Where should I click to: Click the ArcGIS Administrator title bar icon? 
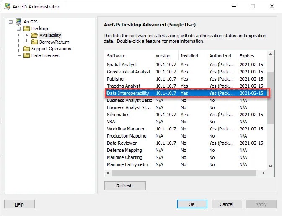point(7,6)
